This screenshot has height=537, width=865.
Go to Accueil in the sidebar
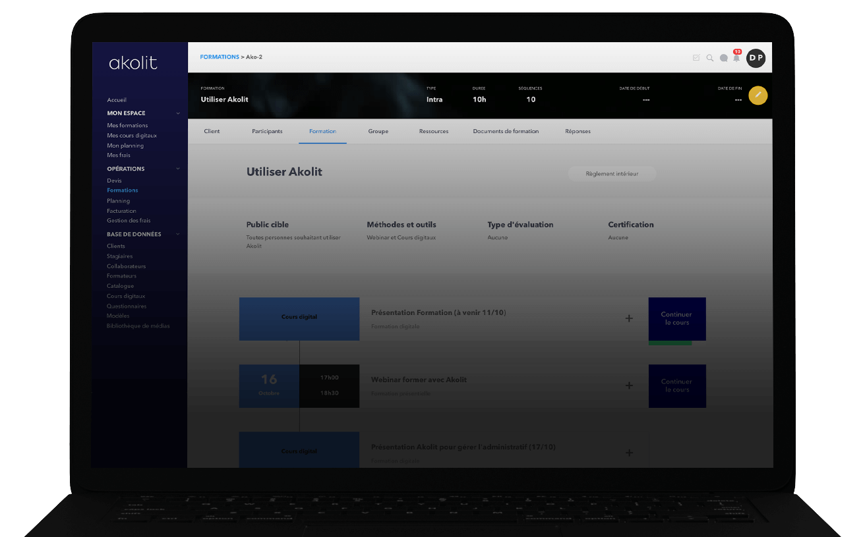coord(117,100)
